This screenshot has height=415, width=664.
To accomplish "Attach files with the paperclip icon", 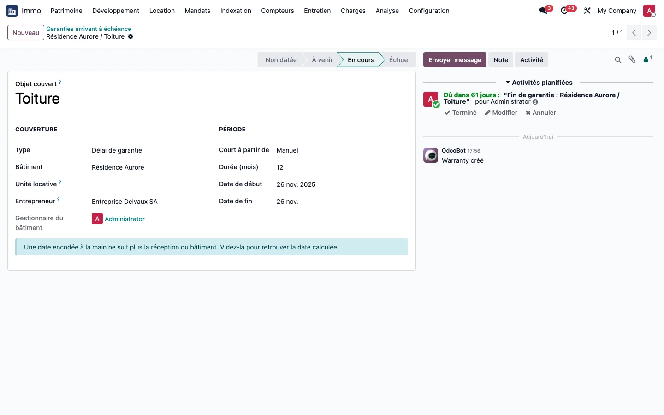I will (x=632, y=59).
